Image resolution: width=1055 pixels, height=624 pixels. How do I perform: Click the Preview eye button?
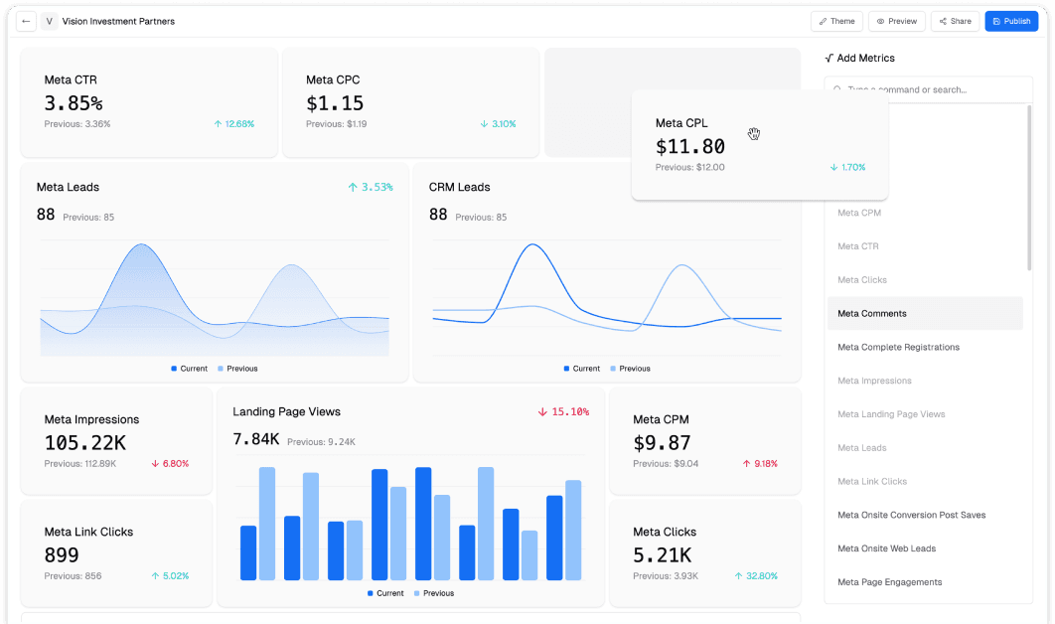coord(896,21)
